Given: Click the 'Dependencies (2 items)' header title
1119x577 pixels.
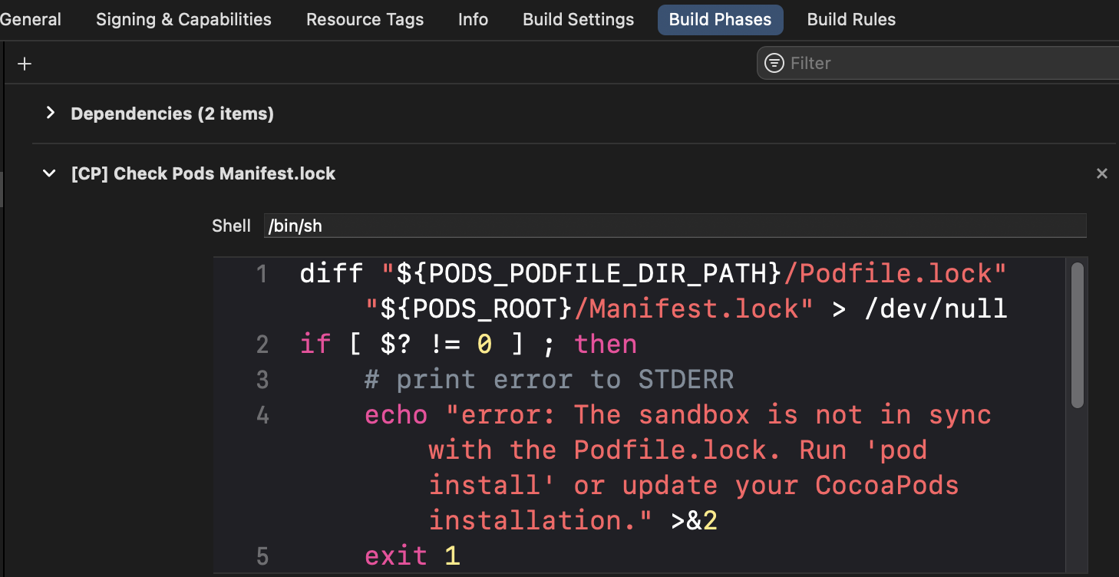Looking at the screenshot, I should coord(172,114).
